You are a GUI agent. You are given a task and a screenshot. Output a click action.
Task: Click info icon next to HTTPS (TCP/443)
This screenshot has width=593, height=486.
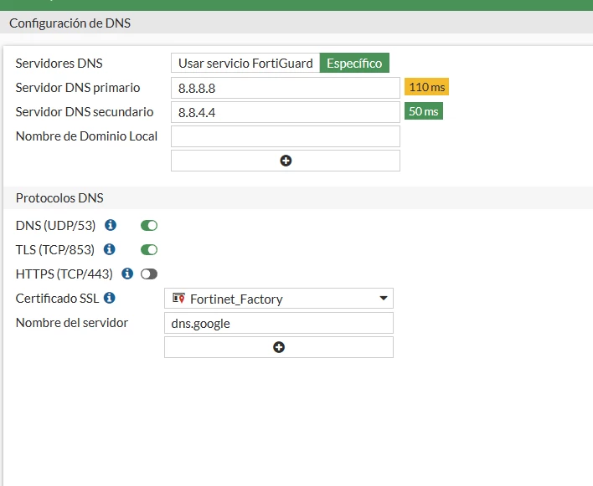127,274
